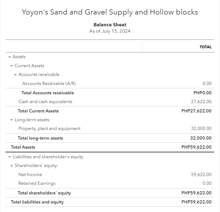The image size is (220, 212).
Task: Click the Total liabilities and equity amount
Action: point(196,202)
